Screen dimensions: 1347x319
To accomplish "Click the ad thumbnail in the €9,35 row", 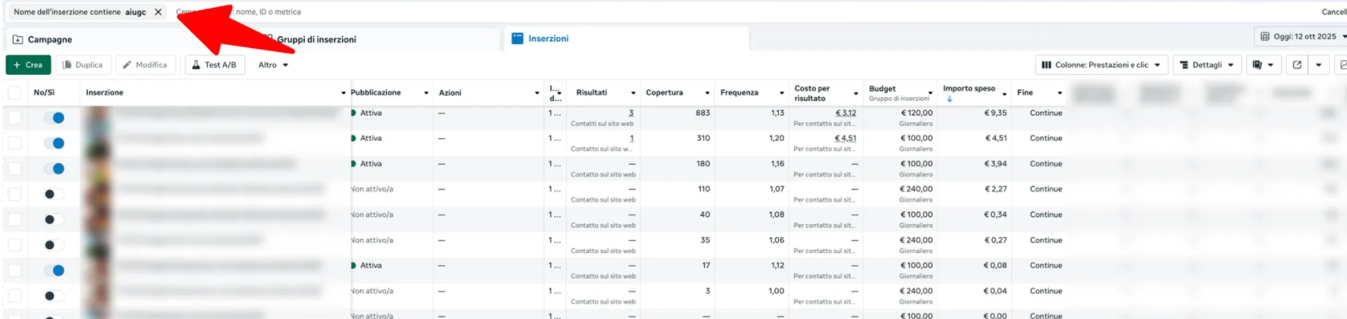I will (x=98, y=118).
